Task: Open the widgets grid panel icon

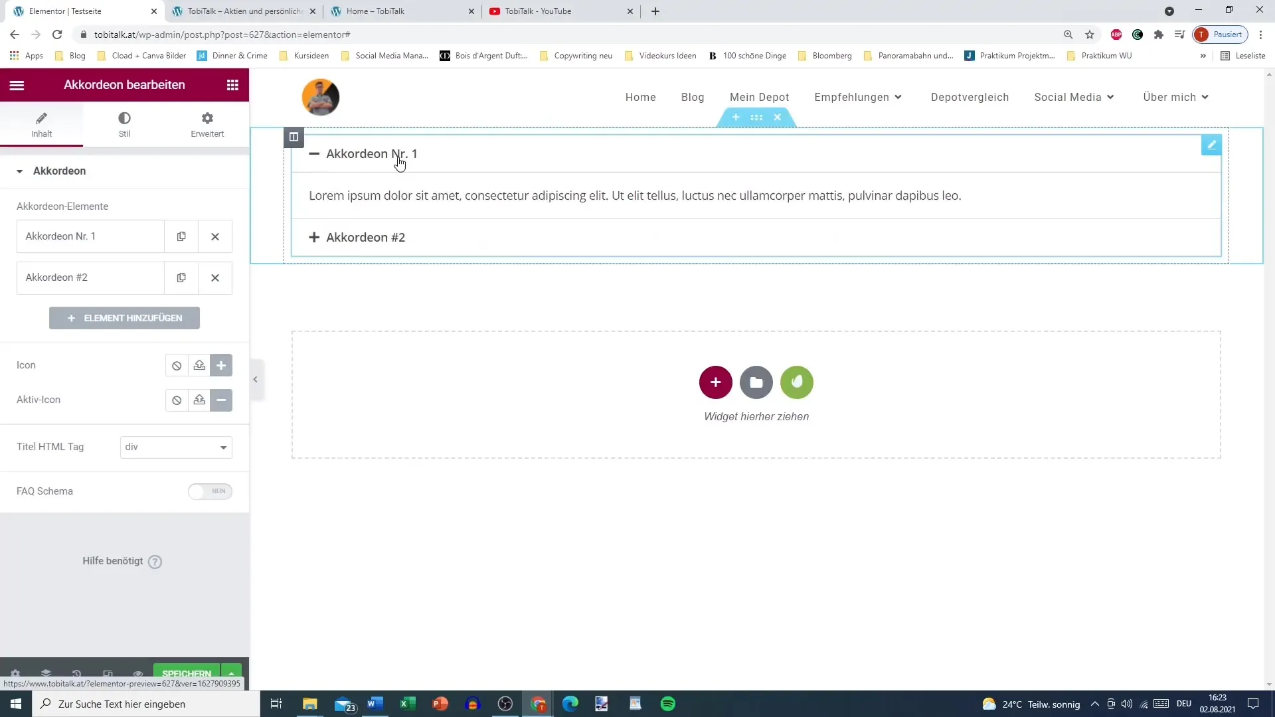Action: (232, 85)
